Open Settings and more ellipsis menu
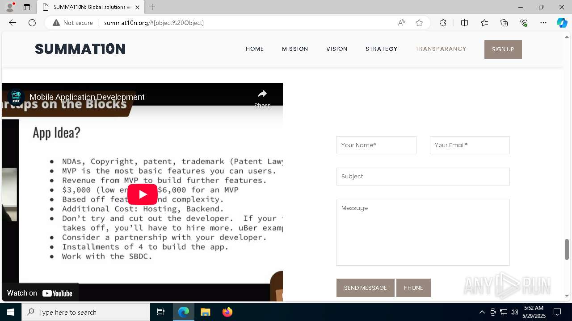Screen dimensions: 572x321 [543, 23]
